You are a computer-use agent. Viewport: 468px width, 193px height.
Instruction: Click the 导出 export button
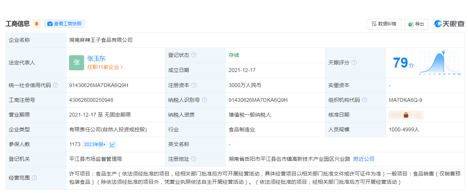click(416, 24)
